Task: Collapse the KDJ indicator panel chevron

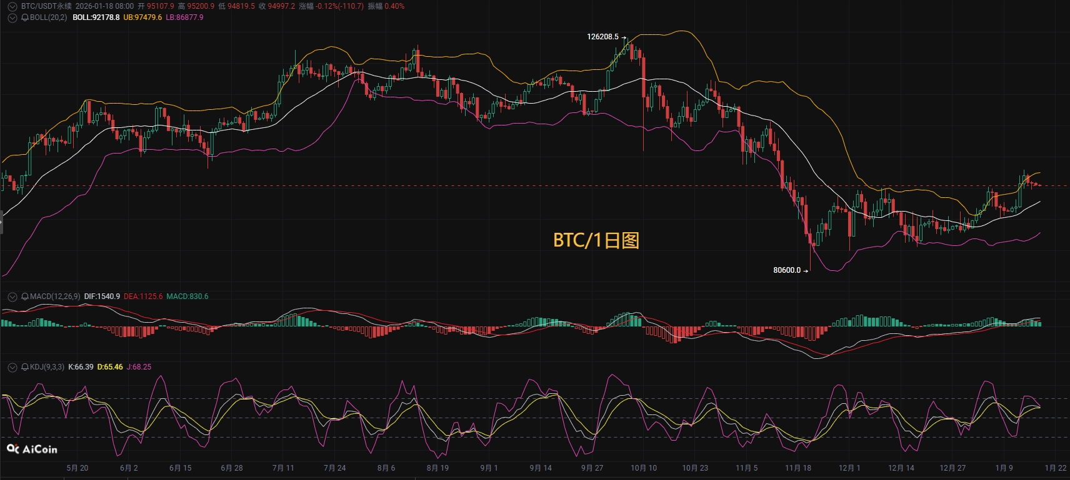Action: coord(12,367)
